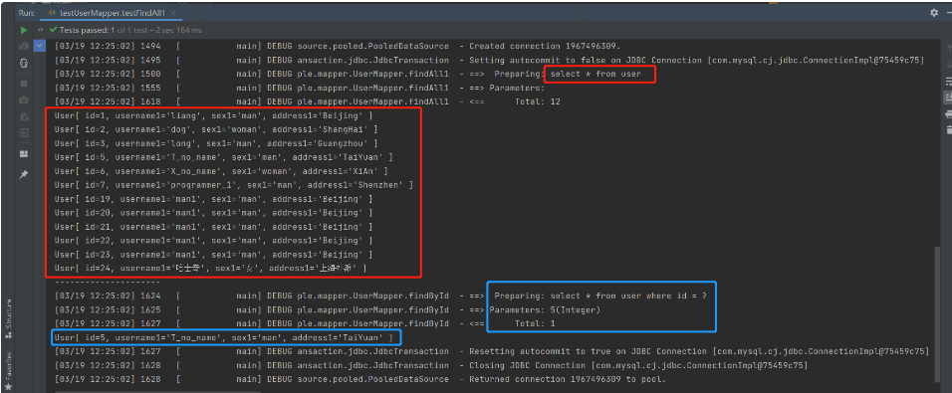Click the blue dropdown chevron beside console
The height and width of the screenshot is (393, 952).
click(x=40, y=46)
